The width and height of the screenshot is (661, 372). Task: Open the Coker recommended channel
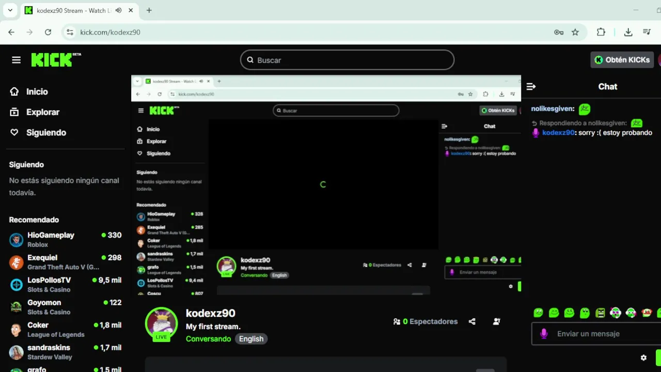65,330
